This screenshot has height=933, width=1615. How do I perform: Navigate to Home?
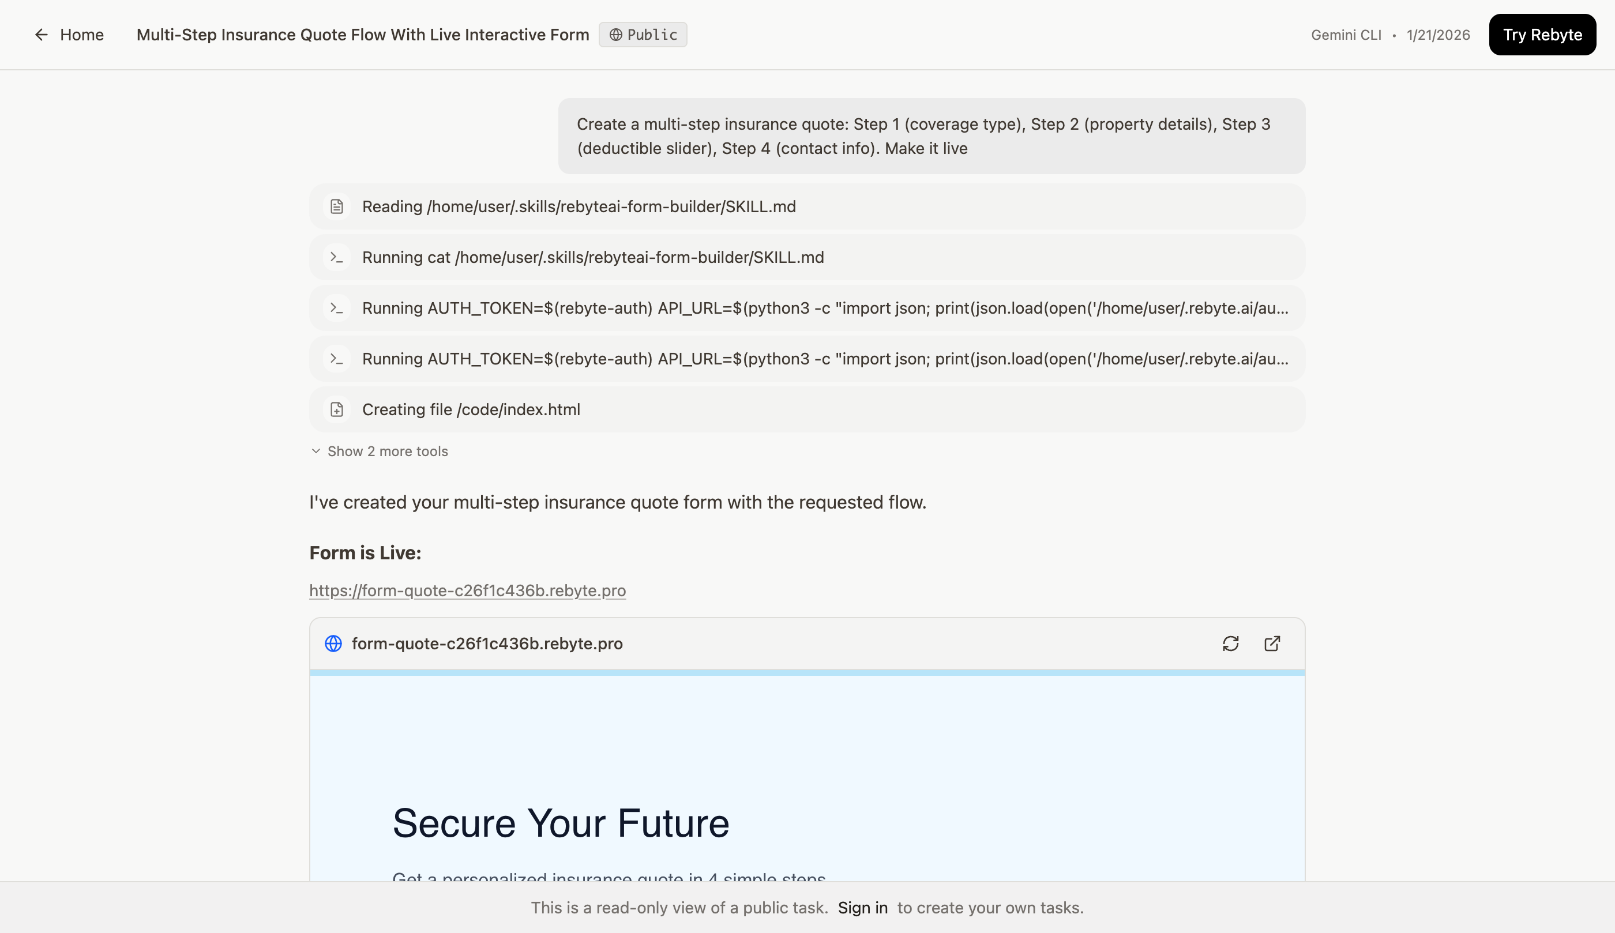(x=81, y=35)
